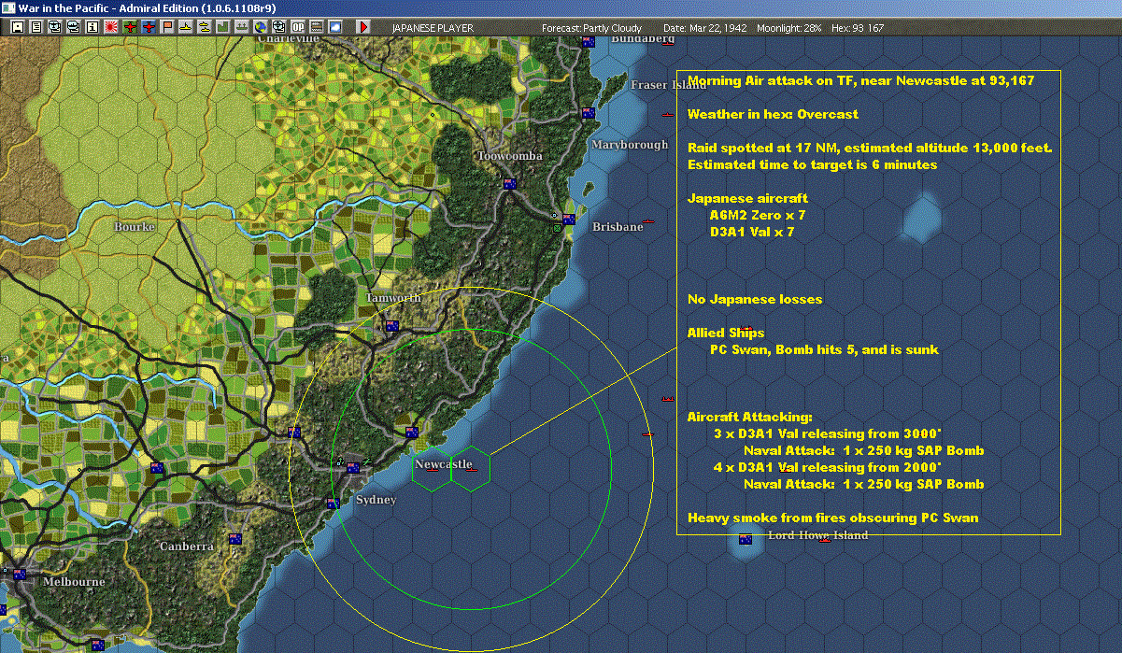Click the red end-turn arrow
The height and width of the screenshot is (653, 1122).
[x=363, y=28]
